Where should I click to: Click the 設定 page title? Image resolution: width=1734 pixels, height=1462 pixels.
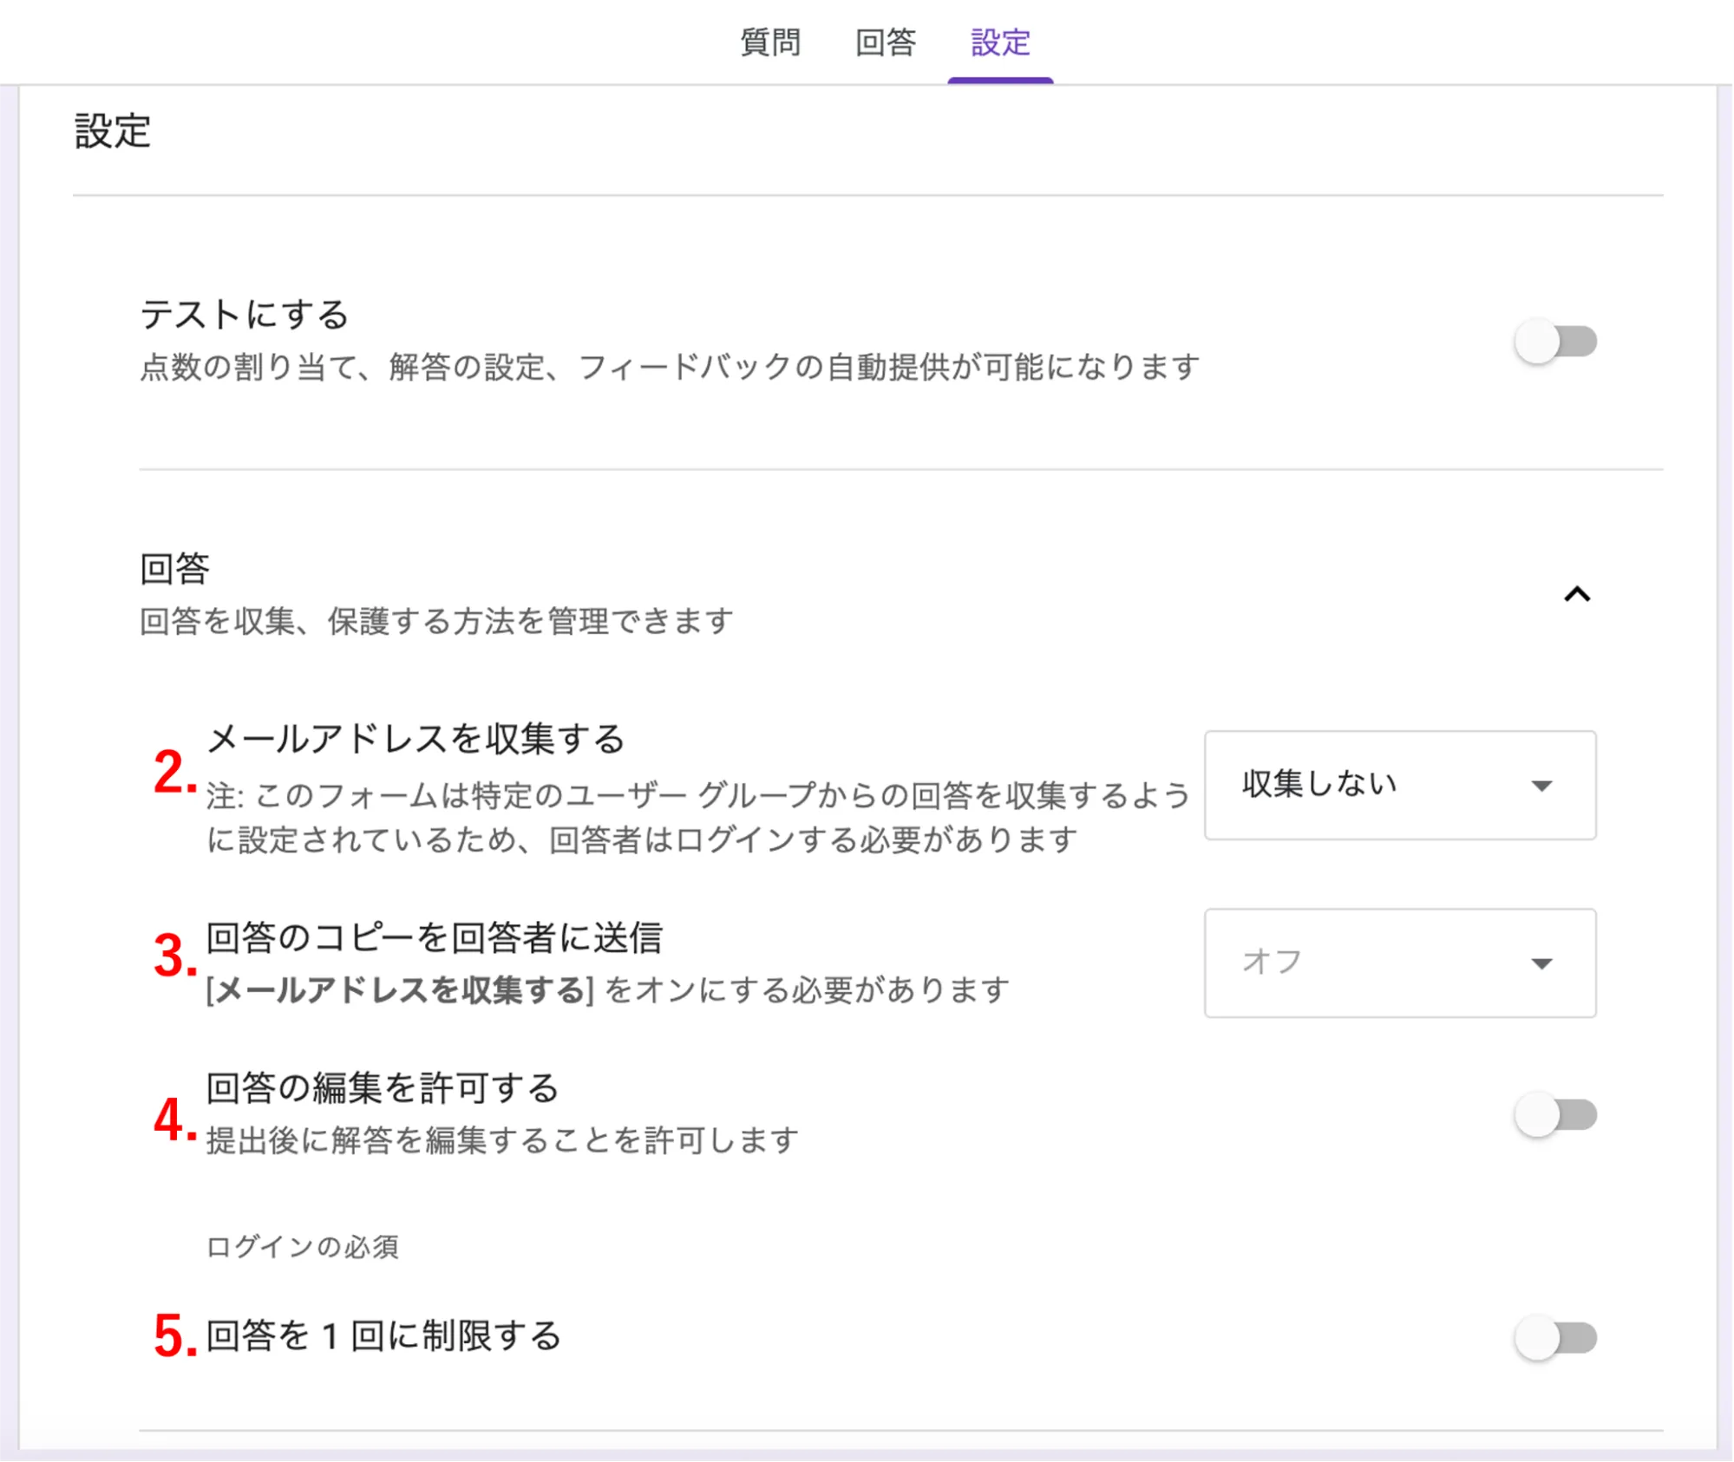pos(113,132)
